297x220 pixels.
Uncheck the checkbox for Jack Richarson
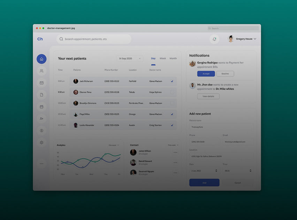pos(172,81)
